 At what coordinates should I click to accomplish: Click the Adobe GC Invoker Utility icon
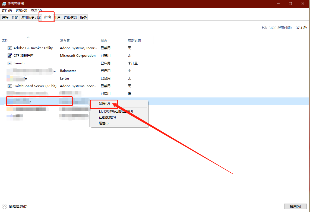(x=10, y=48)
